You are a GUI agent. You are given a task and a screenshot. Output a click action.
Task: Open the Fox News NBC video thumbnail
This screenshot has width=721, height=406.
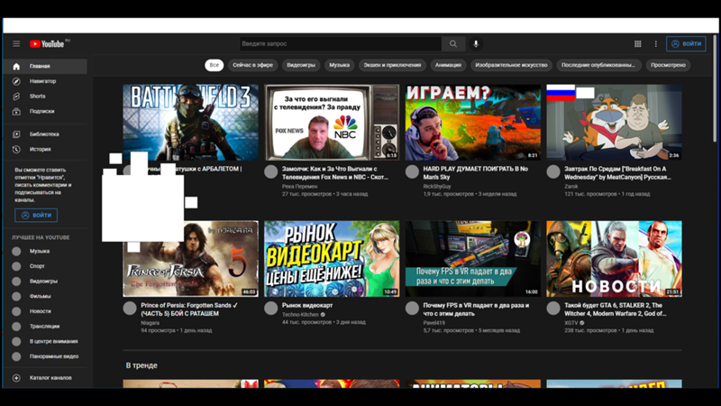point(332,122)
